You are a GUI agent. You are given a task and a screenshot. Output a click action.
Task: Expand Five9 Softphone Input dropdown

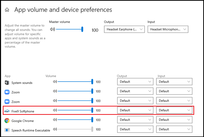click(x=174, y=110)
